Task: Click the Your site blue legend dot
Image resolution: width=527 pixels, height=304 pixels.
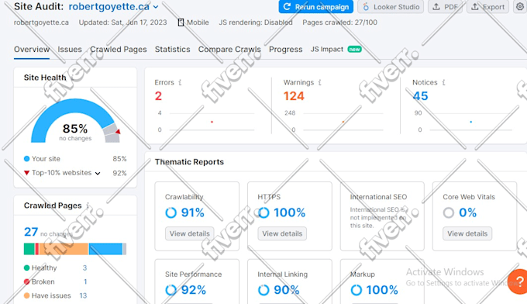Action: click(26, 159)
